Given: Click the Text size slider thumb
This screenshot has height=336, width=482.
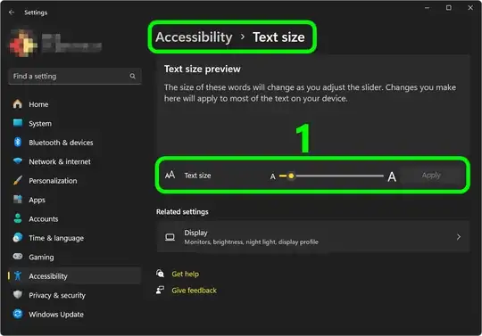Looking at the screenshot, I should [x=291, y=176].
